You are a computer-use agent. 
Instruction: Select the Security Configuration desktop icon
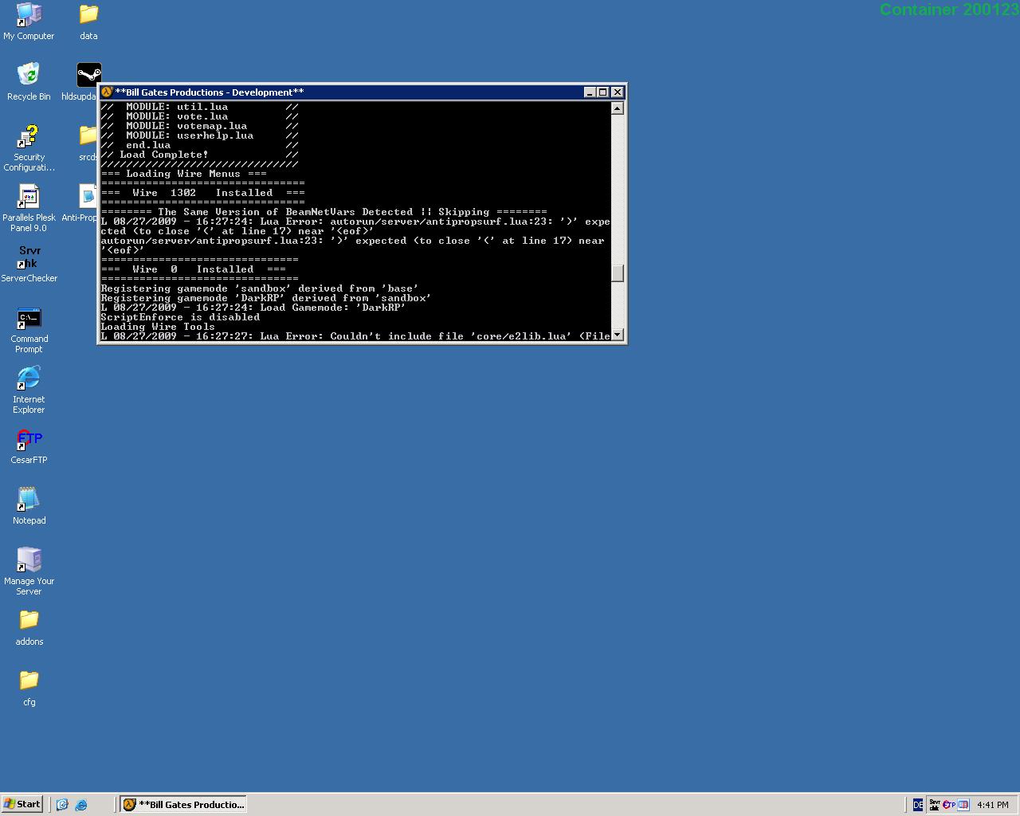[x=29, y=137]
